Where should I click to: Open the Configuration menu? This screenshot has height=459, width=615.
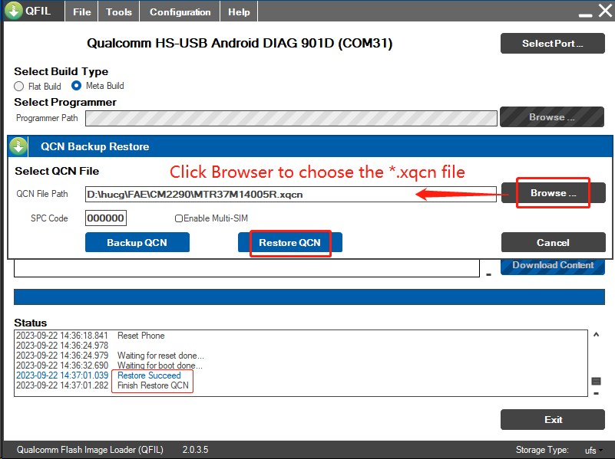click(x=180, y=11)
